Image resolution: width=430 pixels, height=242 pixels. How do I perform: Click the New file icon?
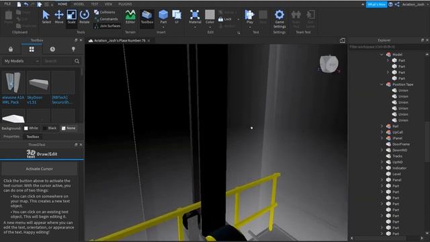pyautogui.click(x=19, y=4)
